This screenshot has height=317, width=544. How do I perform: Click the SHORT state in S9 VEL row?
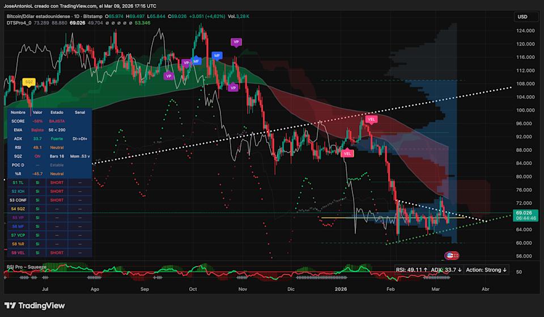tap(57, 253)
